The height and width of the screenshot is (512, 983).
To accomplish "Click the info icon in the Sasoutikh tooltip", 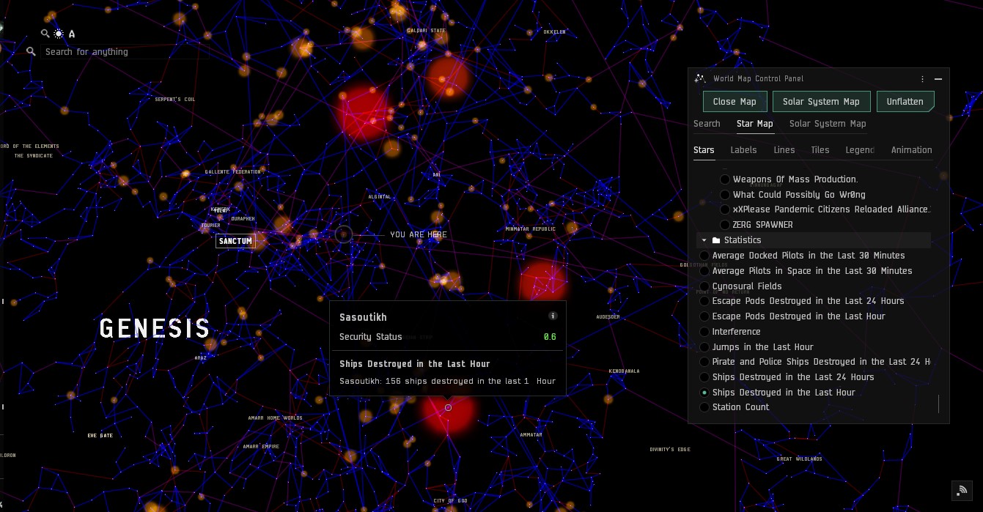I will 553,316.
